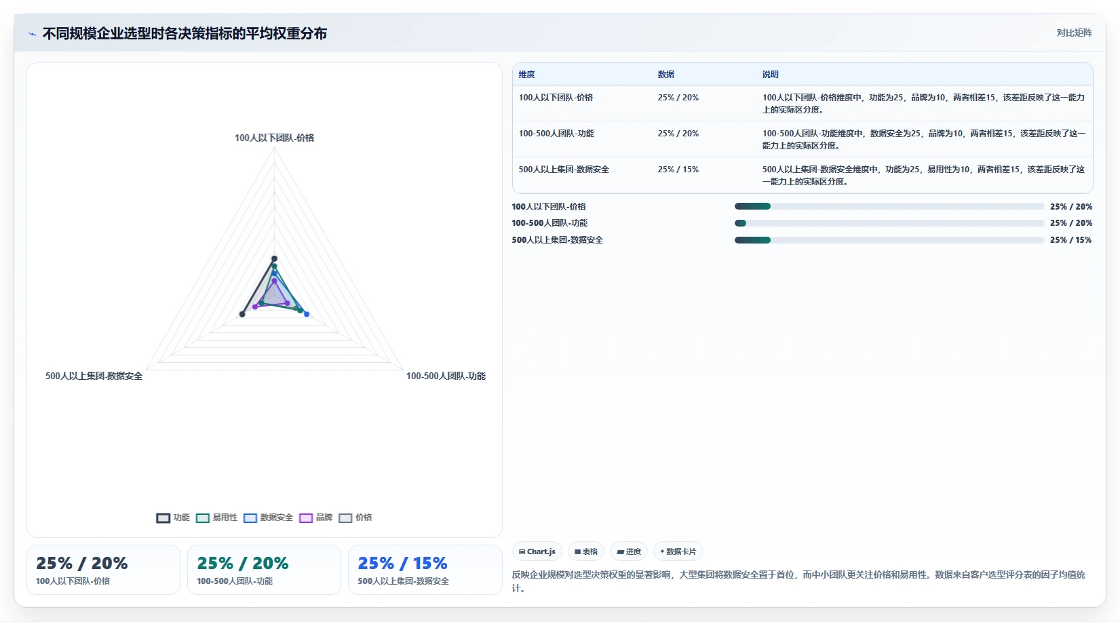Screen dimensions: 1120x622
Task: Hide the 价格 dataset legend label
Action: coord(364,518)
